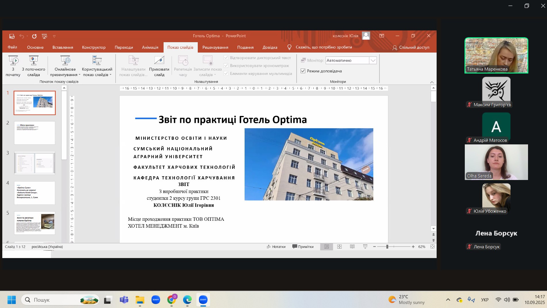
Task: Open the Монітор Автоматично combo box
Action: (351, 60)
